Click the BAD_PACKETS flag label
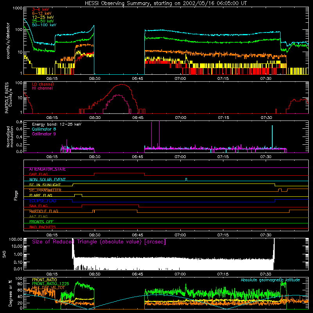 43,227
